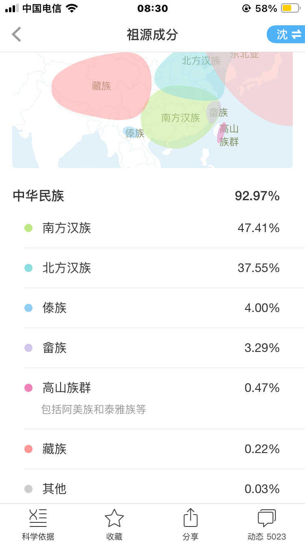
Task: Tap the 南方汉族 region on map
Action: pyautogui.click(x=181, y=118)
